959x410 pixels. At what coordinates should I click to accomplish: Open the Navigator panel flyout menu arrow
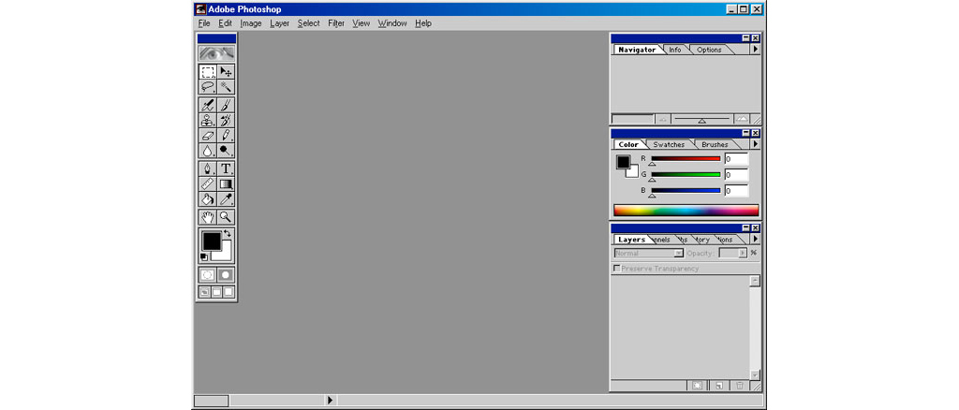[756, 50]
